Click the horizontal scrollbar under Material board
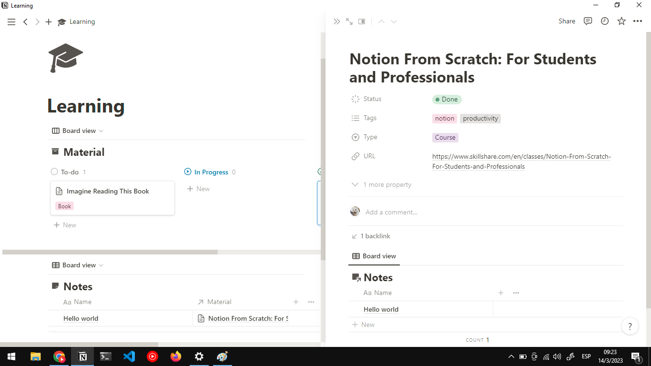This screenshot has width=651, height=366. (110, 252)
